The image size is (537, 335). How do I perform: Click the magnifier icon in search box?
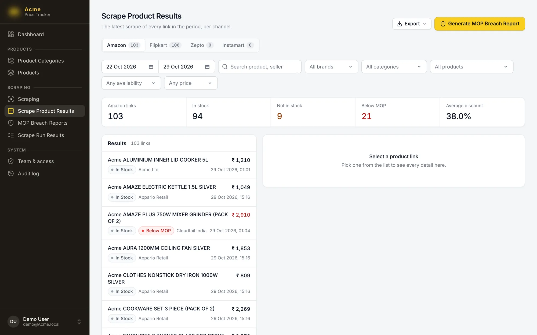[225, 67]
